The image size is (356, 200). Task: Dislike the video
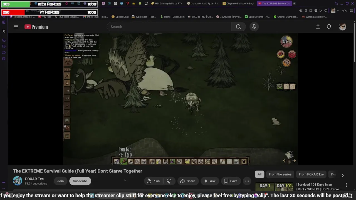[x=169, y=181]
